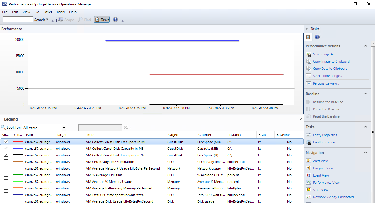Viewport: 375px width, 203px height.
Task: Click the toolbar search input field
Action: pyautogui.click(x=18, y=20)
